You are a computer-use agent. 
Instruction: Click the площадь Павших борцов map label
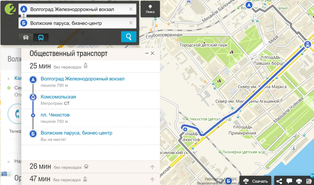click(269, 60)
